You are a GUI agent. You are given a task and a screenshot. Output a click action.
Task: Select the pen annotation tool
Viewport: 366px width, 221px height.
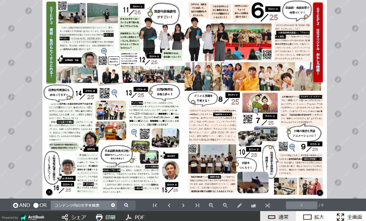(239, 205)
